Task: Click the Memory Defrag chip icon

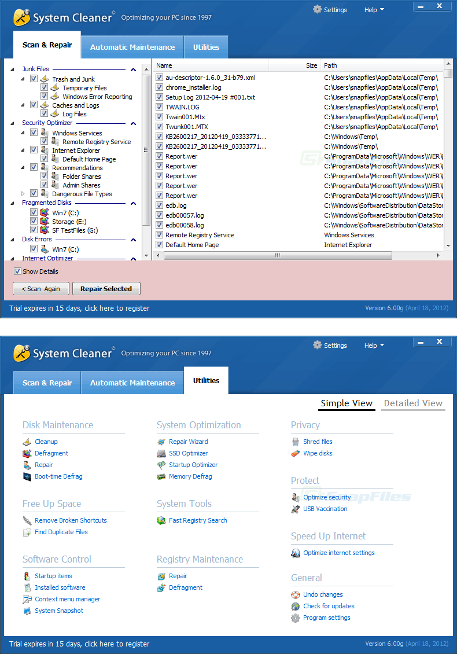Action: [x=161, y=476]
